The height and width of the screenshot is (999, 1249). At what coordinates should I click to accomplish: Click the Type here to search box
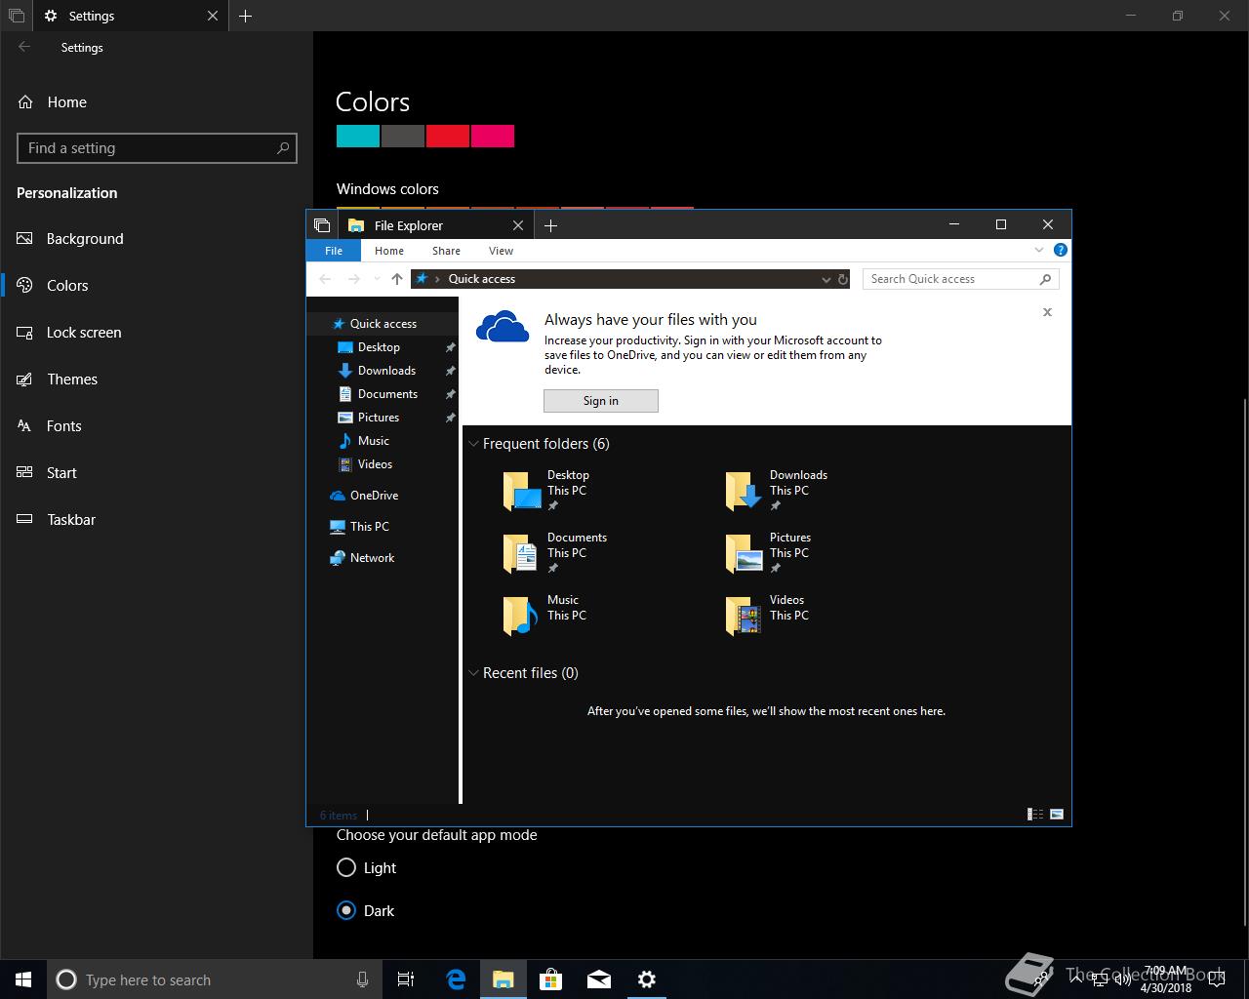pyautogui.click(x=213, y=979)
